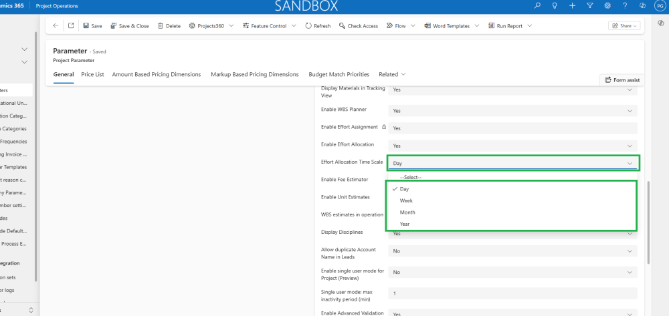The height and width of the screenshot is (316, 669).
Task: Switch to the Price List tab
Action: click(x=92, y=75)
